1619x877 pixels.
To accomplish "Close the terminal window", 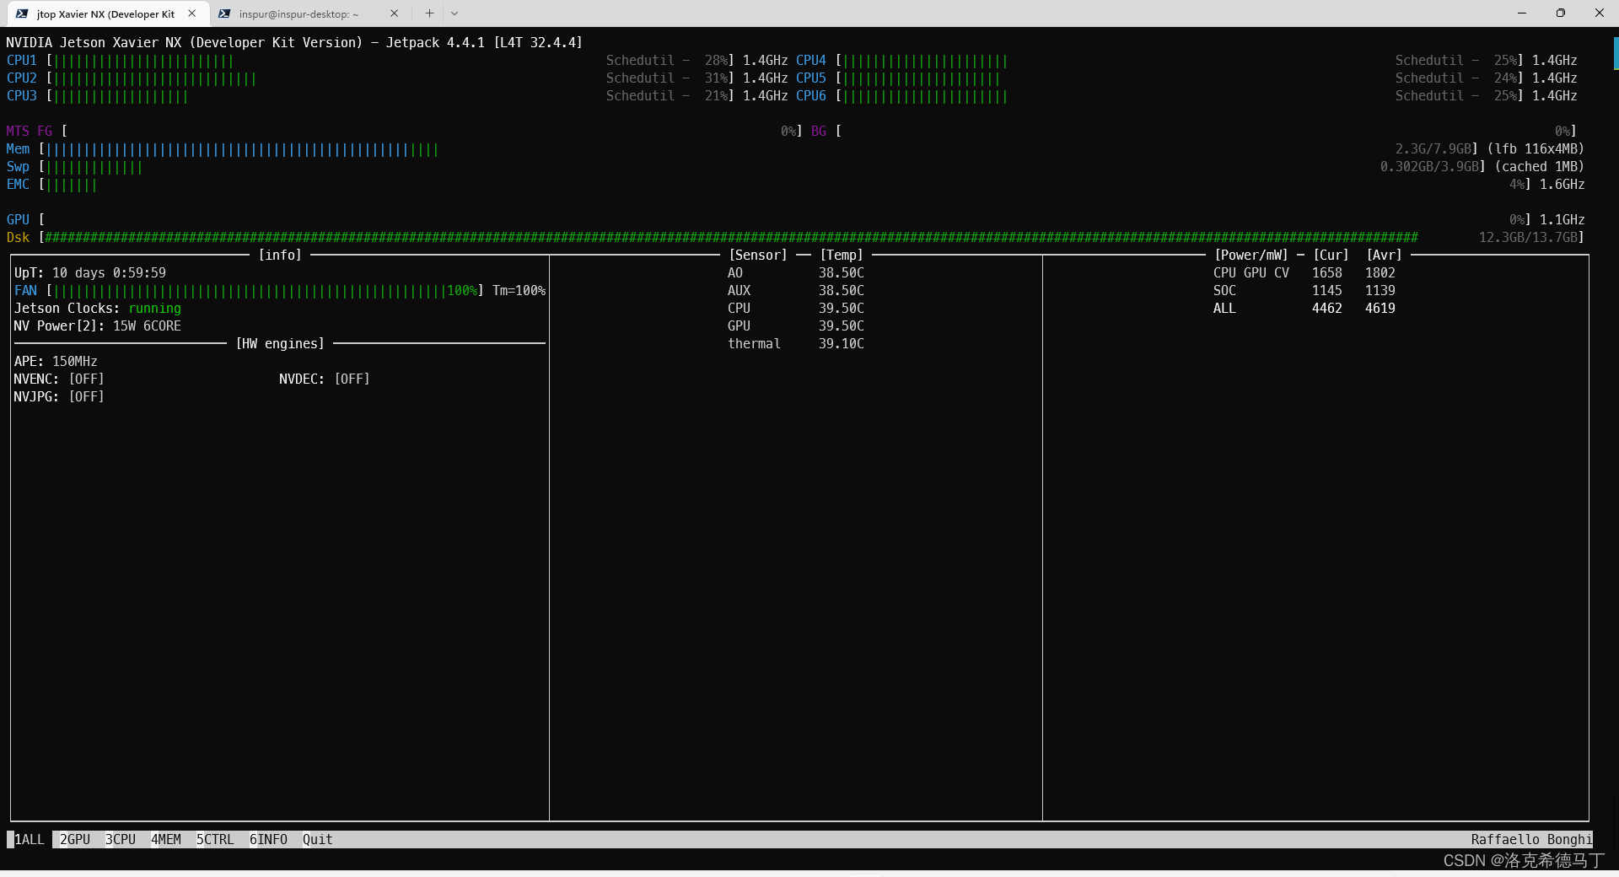I will (x=1600, y=13).
